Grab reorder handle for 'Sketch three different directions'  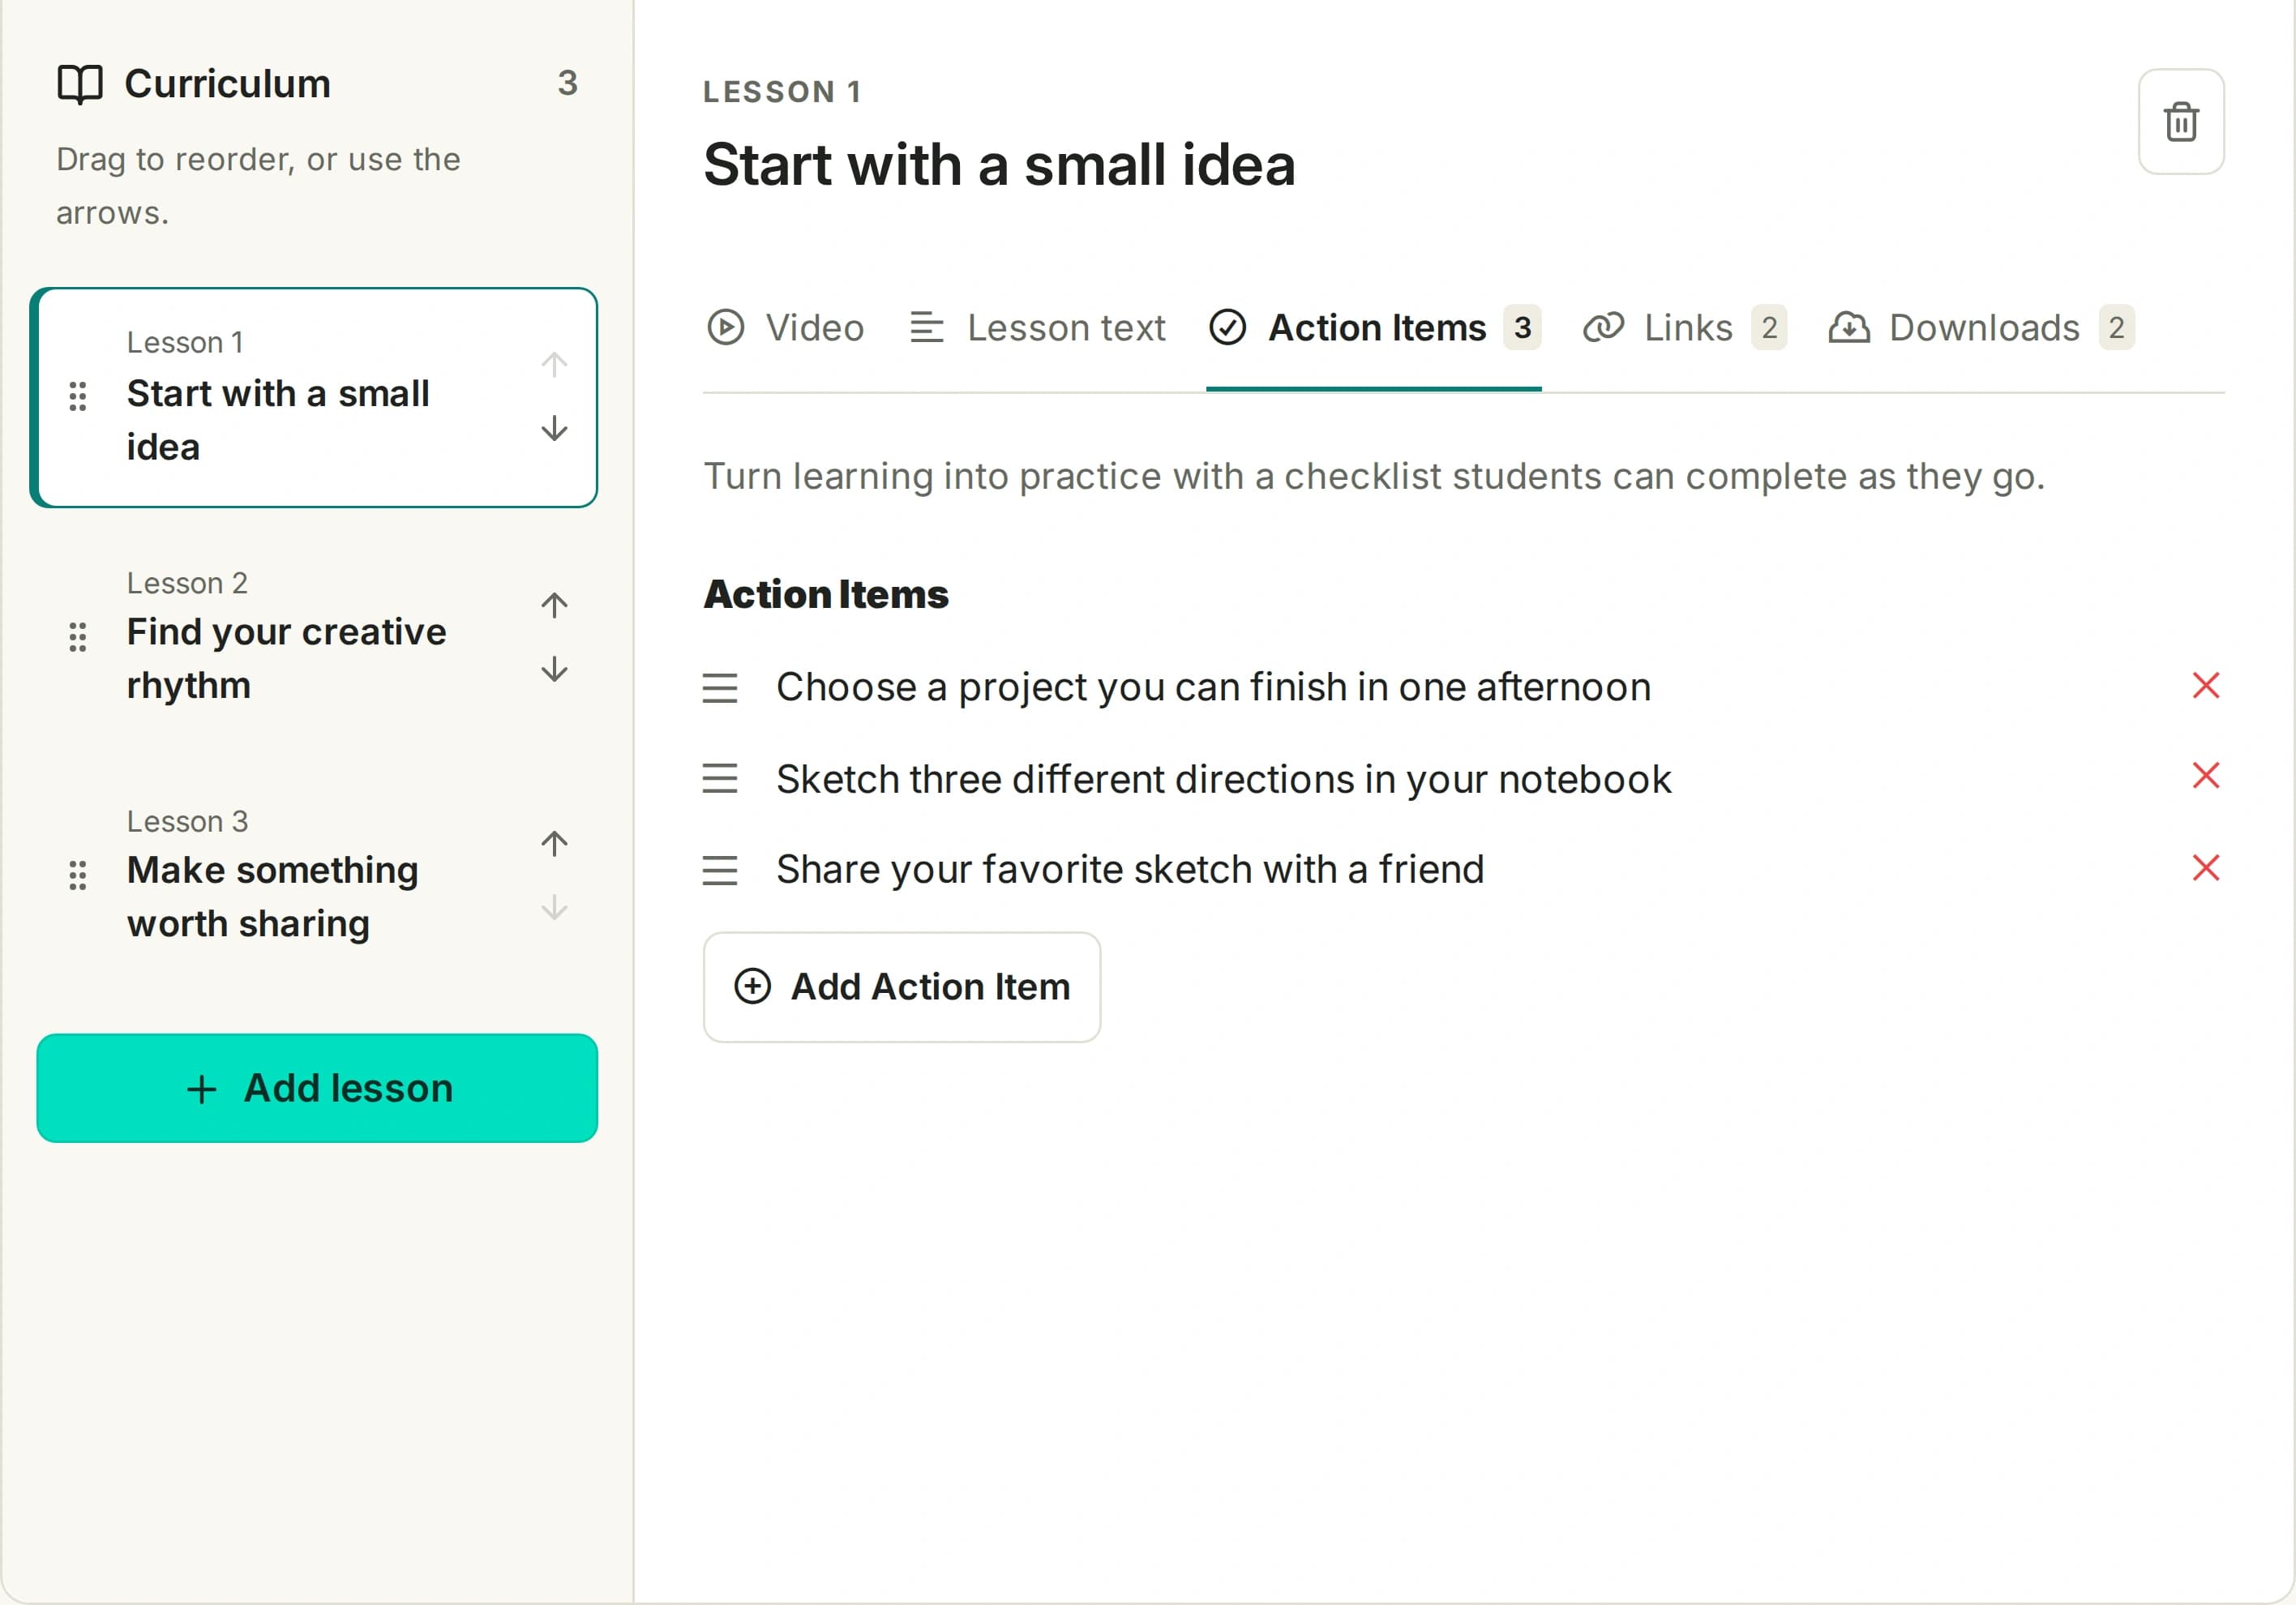tap(720, 778)
